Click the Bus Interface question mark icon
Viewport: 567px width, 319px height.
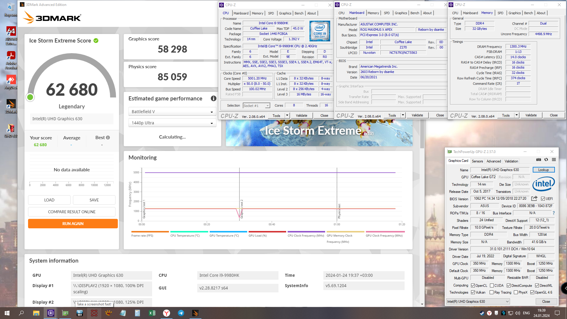click(x=554, y=213)
